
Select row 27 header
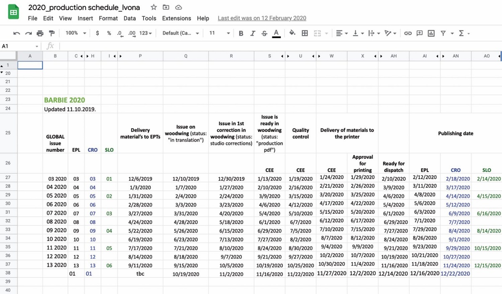click(x=8, y=178)
